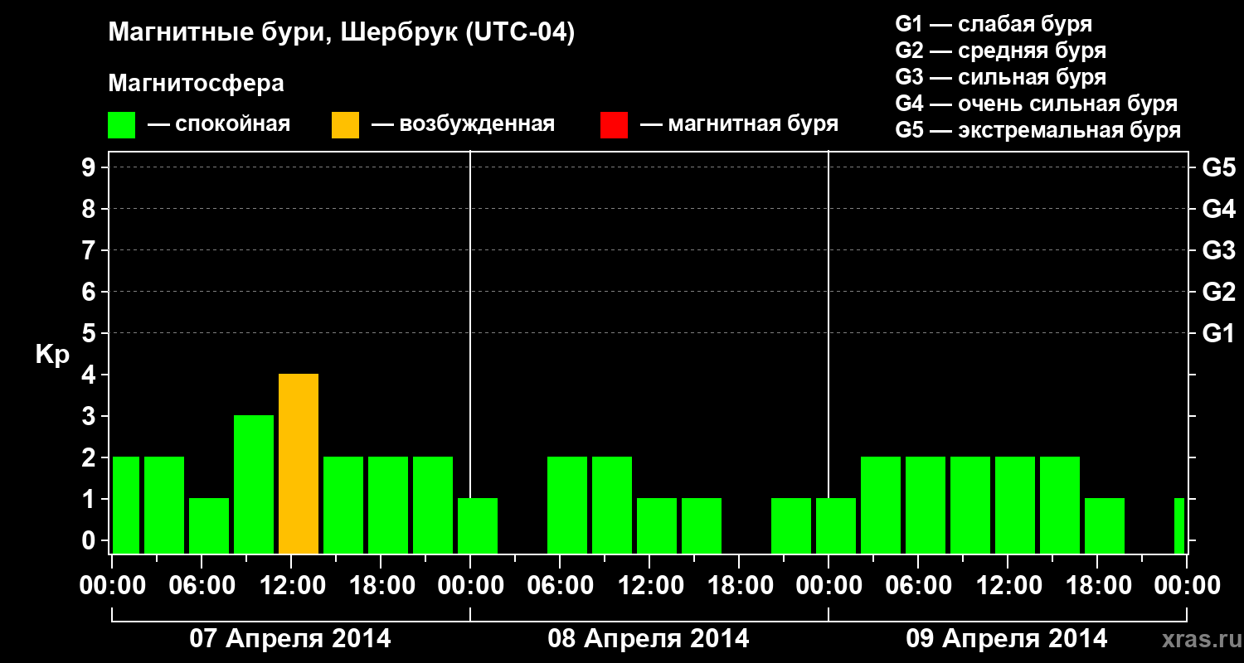Screen dimensions: 1244x663
Task: Select the '— возбужденная' legend text
Action: (463, 124)
